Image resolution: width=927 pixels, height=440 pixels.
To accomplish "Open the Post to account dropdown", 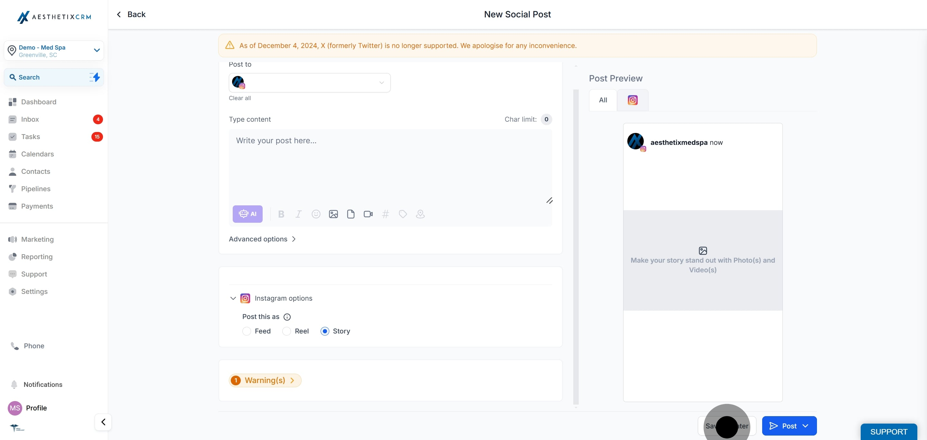I will (x=309, y=83).
